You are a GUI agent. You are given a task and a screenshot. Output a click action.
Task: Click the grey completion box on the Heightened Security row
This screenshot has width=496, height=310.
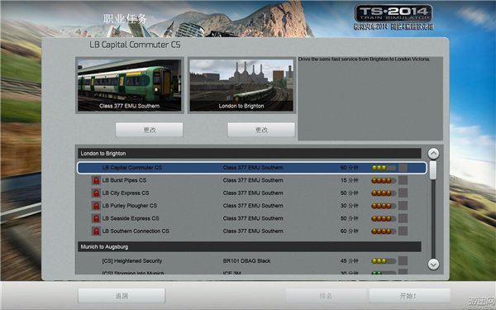pyautogui.click(x=403, y=261)
